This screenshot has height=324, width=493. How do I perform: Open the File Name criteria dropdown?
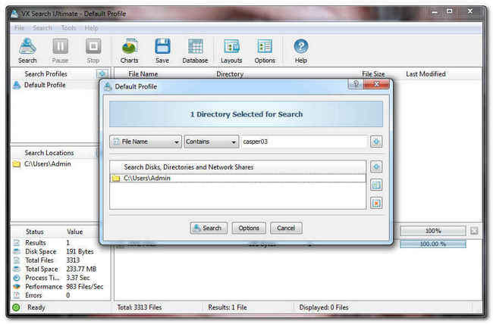pos(146,142)
